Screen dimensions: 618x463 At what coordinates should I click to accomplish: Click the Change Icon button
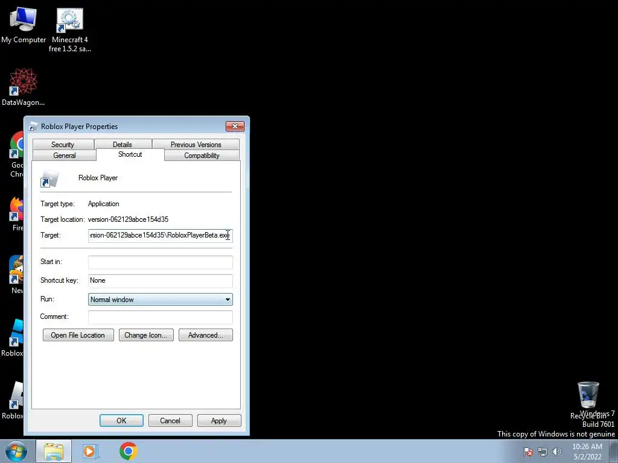pyautogui.click(x=146, y=335)
